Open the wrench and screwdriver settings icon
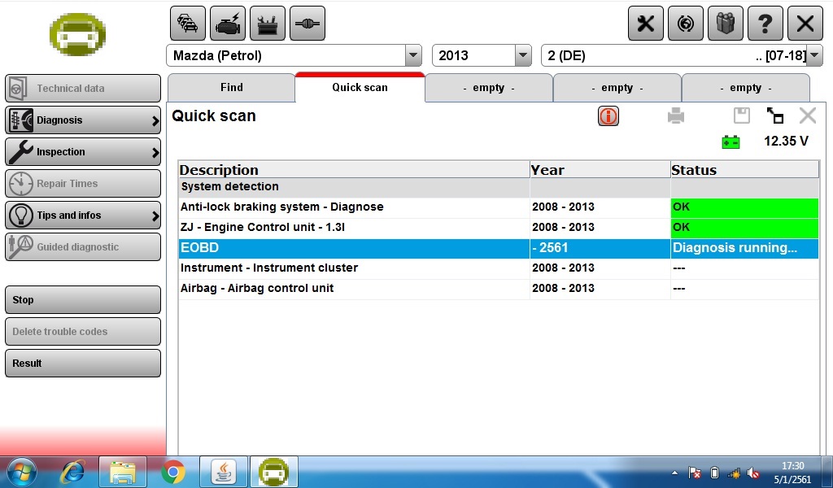Image resolution: width=833 pixels, height=488 pixels. tap(646, 24)
